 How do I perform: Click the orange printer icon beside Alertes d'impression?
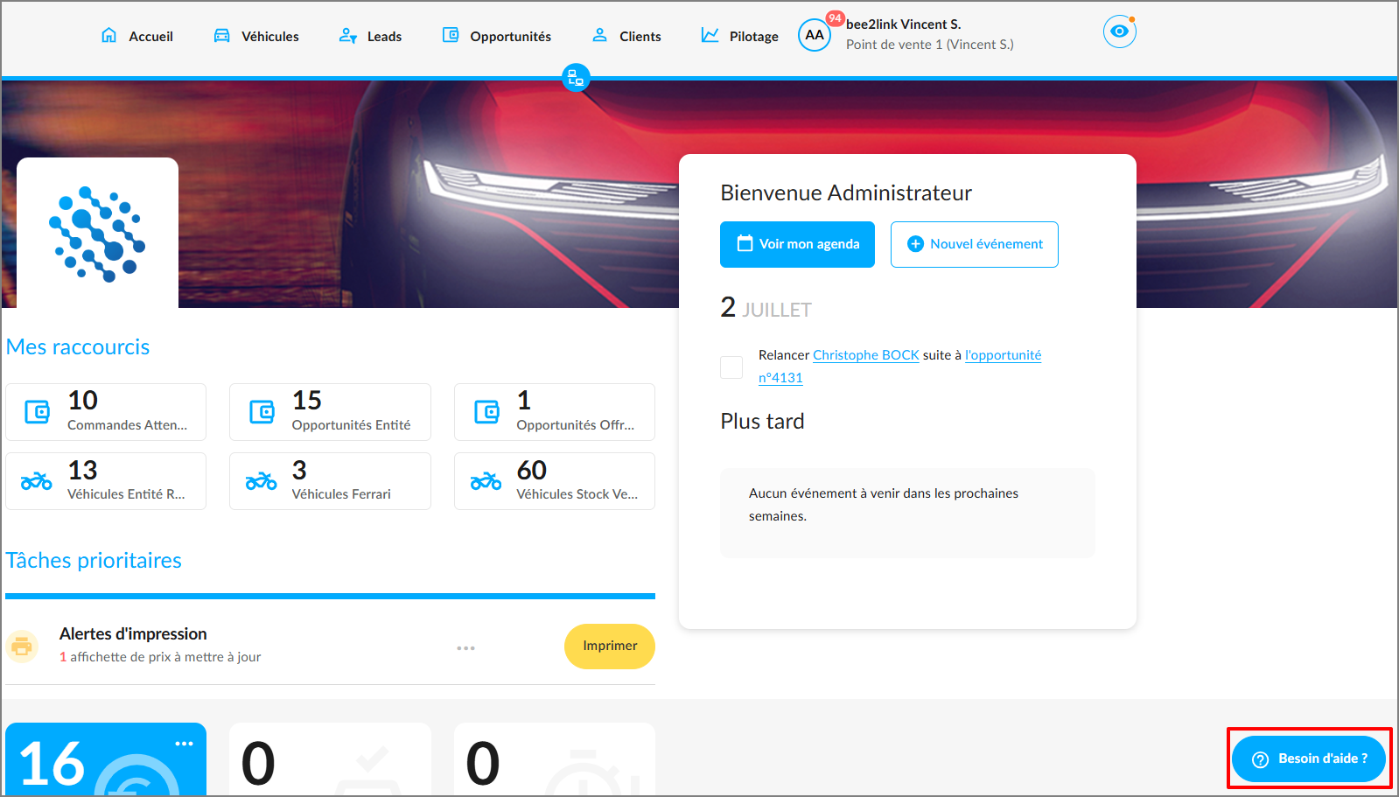point(22,647)
